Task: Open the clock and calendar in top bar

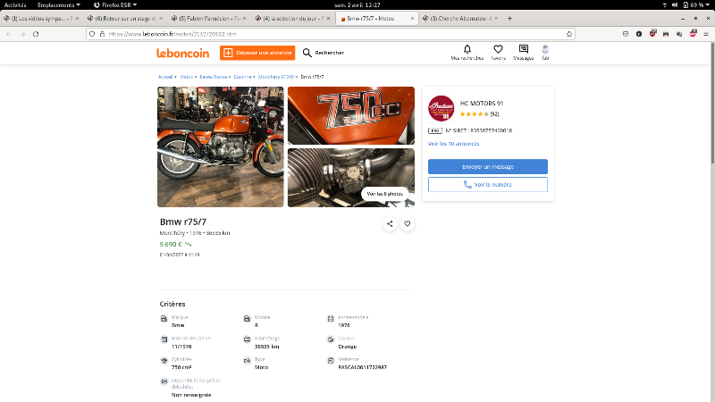Action: 357,5
